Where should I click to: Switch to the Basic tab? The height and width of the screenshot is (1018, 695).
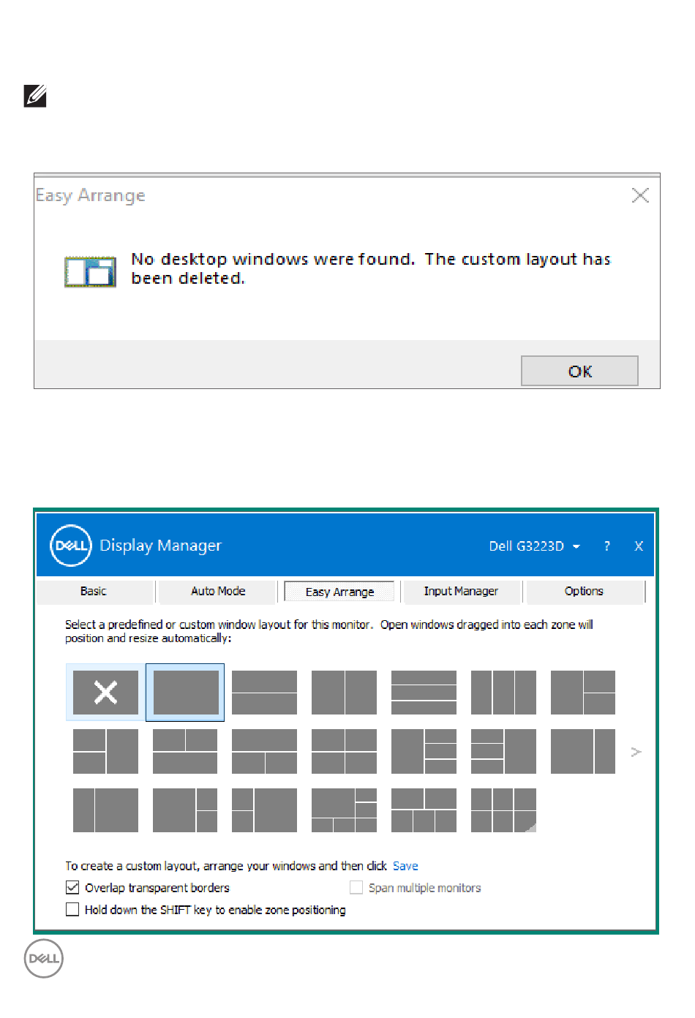click(x=94, y=591)
